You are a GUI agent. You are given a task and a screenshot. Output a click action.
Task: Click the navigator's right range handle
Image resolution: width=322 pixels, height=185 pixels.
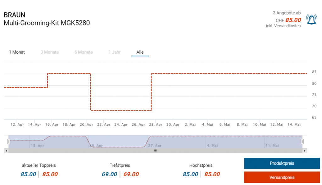[302, 141]
